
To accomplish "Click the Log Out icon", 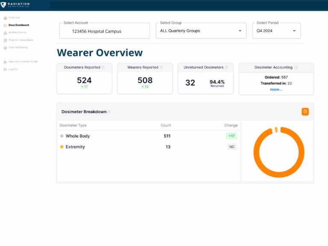I will coord(5,69).
